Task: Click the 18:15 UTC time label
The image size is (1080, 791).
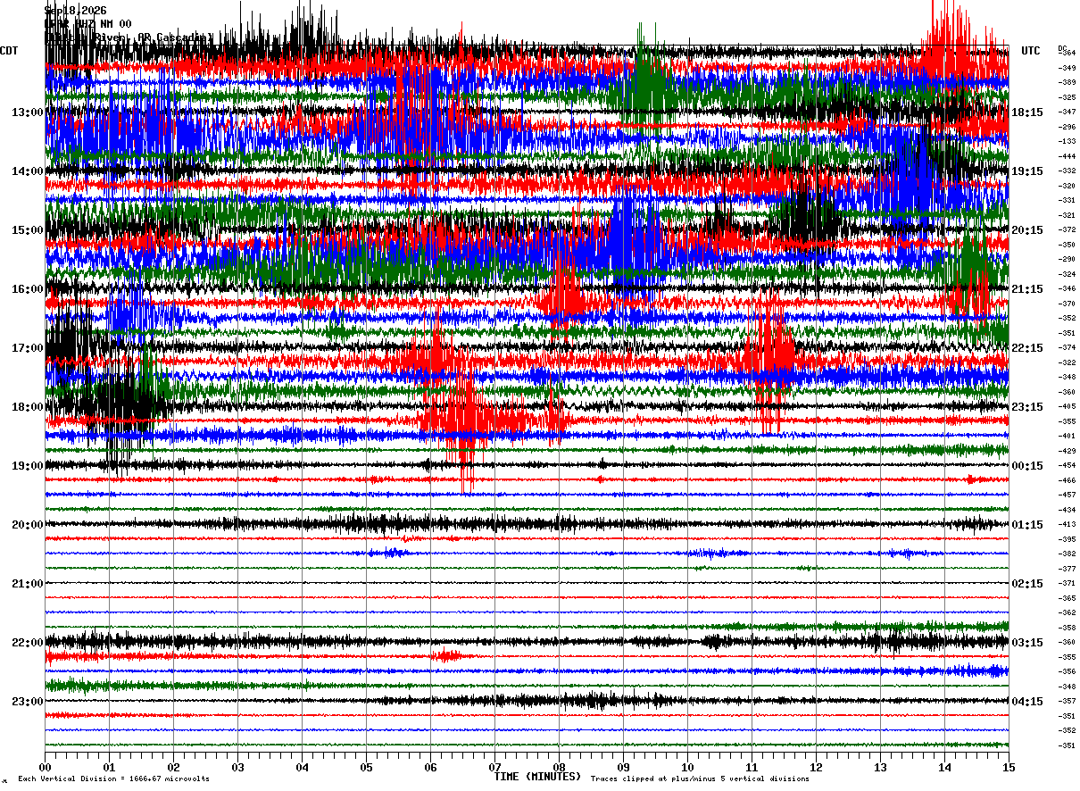Action: [1026, 112]
